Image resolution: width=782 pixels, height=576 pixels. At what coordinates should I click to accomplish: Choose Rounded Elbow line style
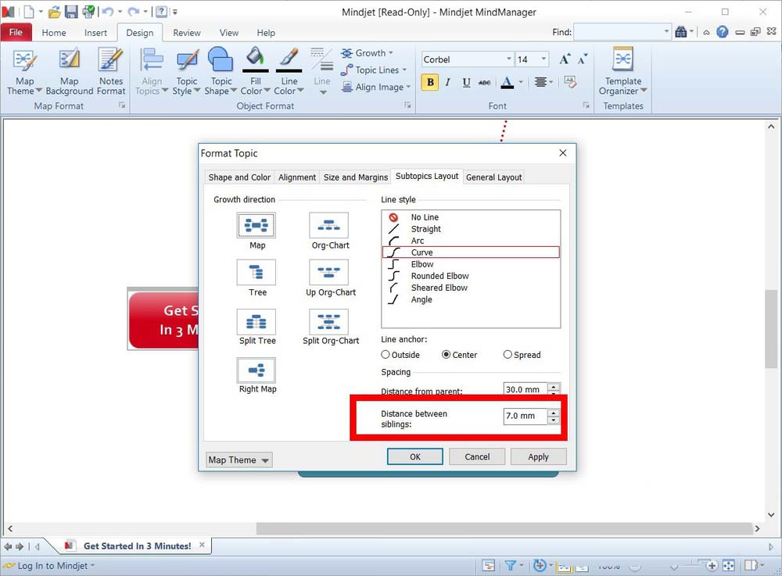click(x=471, y=276)
